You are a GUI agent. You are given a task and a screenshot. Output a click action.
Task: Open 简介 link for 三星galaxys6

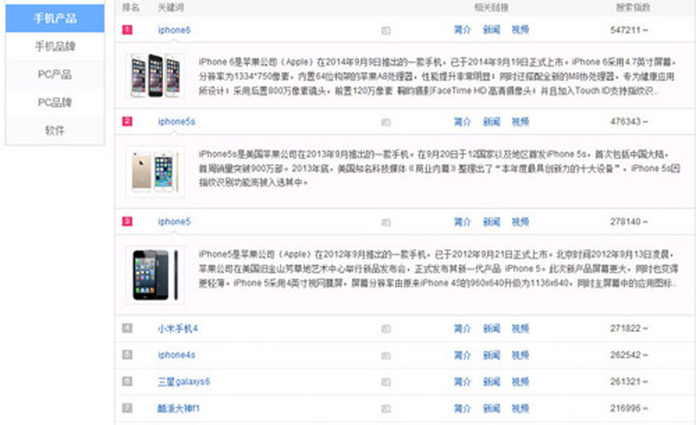click(462, 381)
